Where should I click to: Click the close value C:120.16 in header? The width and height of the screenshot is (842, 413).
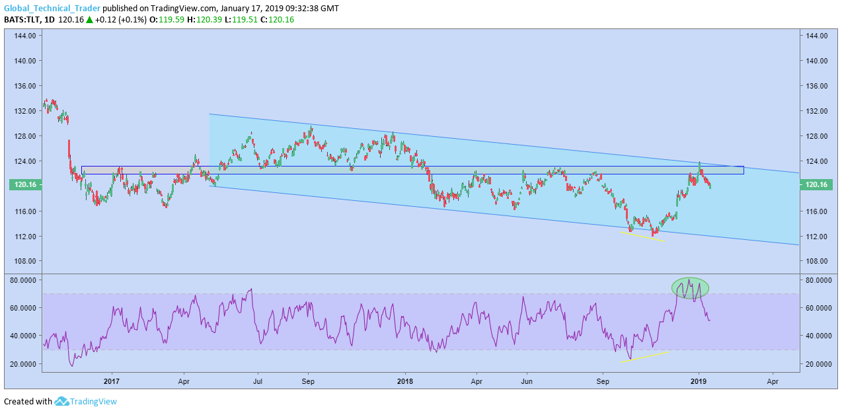[278, 20]
